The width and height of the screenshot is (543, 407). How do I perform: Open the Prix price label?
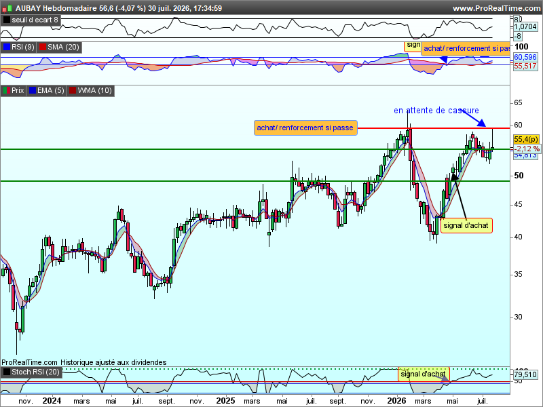pos(18,91)
